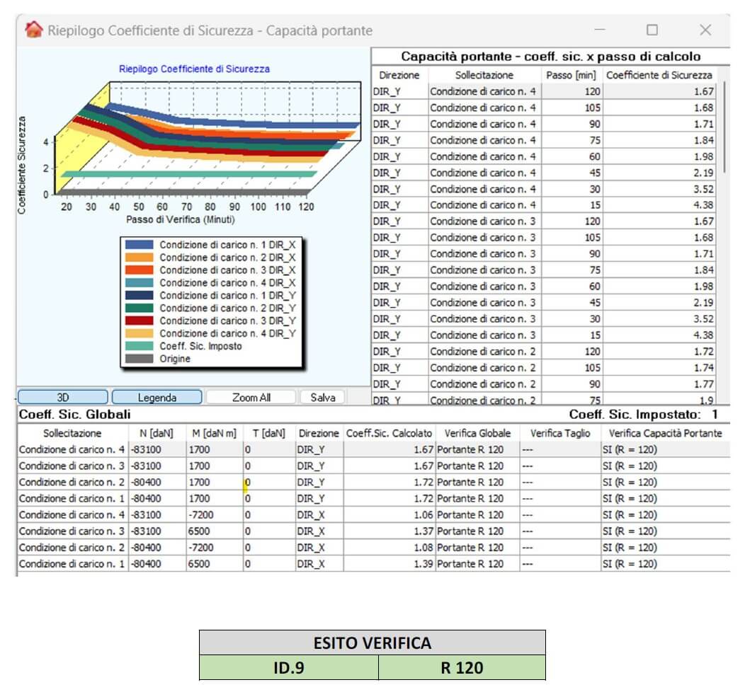Click the Verifica Capacità Portante column header
Image resolution: width=745 pixels, height=692 pixels.
[665, 433]
